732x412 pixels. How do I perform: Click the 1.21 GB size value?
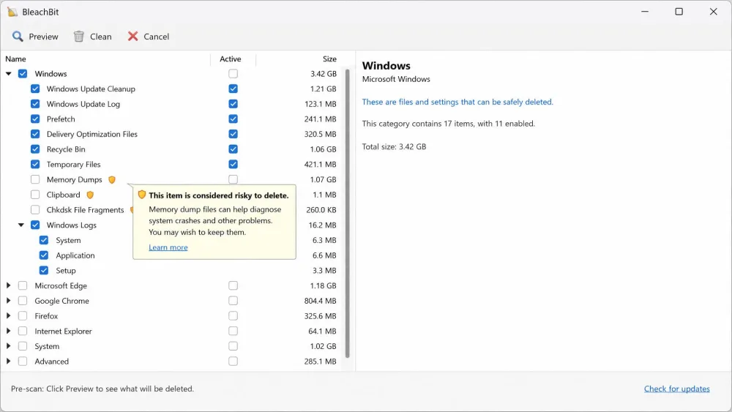323,89
